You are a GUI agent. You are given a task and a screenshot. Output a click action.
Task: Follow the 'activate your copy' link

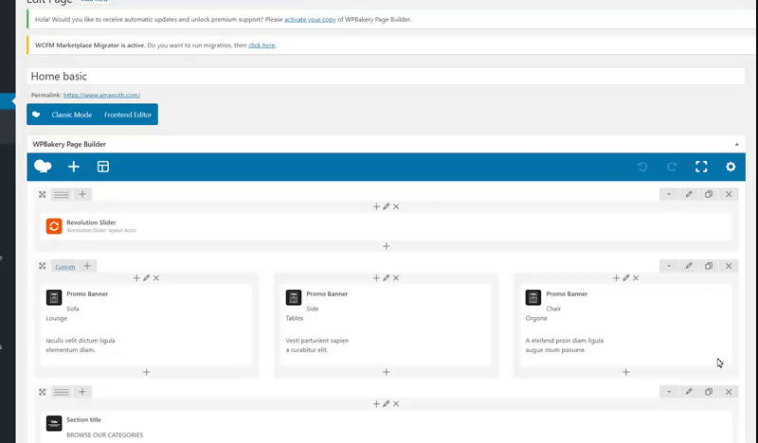tap(310, 20)
